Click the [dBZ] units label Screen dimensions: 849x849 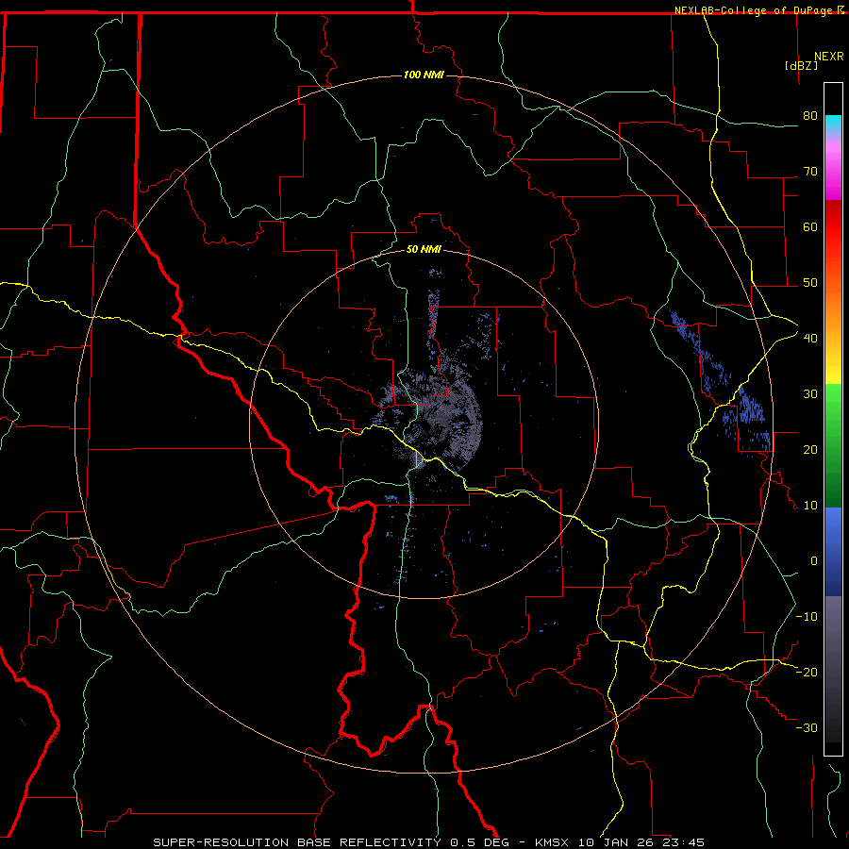(801, 65)
